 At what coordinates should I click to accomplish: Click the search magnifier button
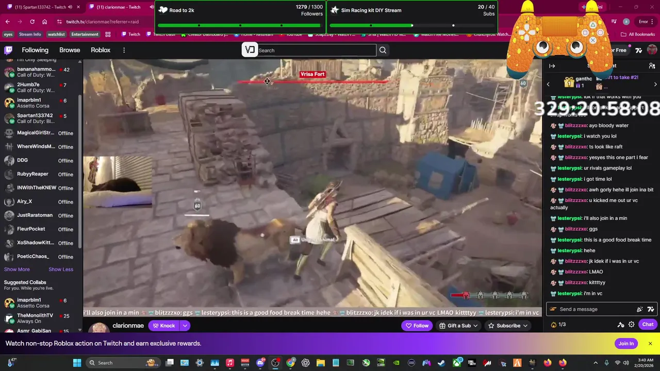(x=383, y=50)
